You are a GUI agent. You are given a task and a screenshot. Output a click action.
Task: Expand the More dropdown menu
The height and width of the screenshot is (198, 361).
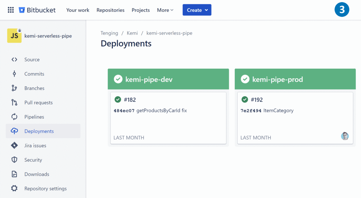click(165, 10)
